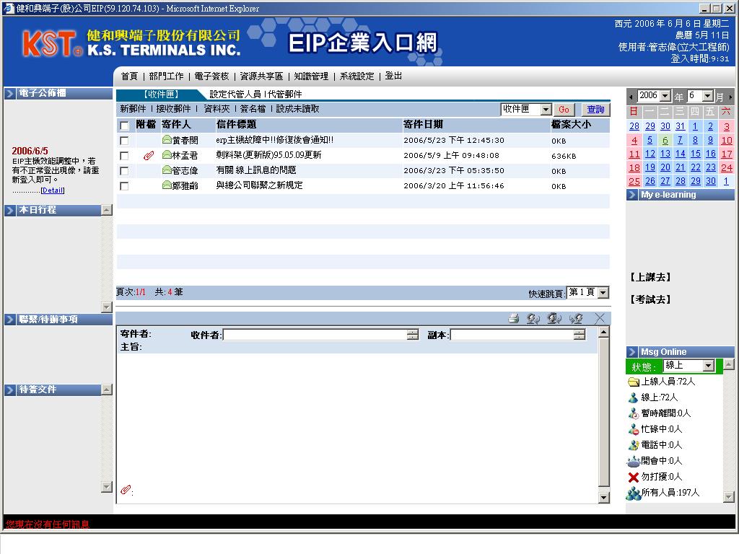
Task: Tick the select-all checkbox in mail header
Action: tap(124, 126)
